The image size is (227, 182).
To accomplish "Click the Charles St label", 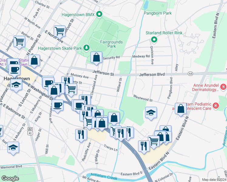I will click(x=42, y=5).
